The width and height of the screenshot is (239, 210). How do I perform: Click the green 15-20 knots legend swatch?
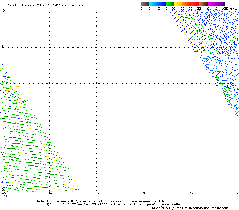point(170,4)
